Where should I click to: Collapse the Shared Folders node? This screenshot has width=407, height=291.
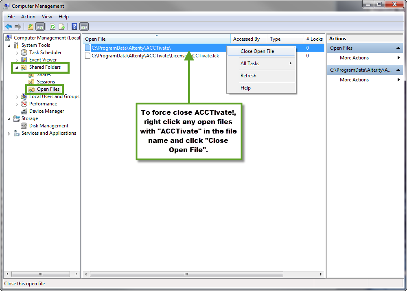pos(17,68)
